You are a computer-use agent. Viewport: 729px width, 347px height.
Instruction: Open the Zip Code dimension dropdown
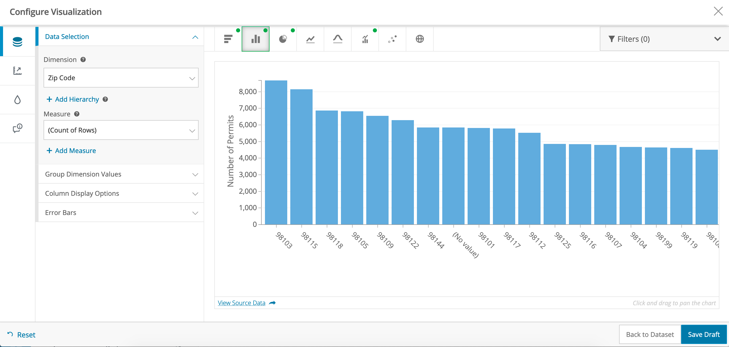(121, 78)
